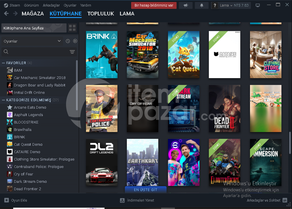Click the library search field

tap(39, 52)
